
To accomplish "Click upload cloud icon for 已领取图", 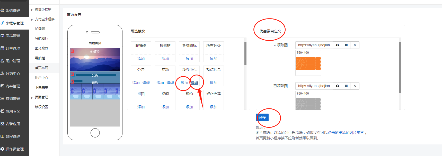I will 337,86.
